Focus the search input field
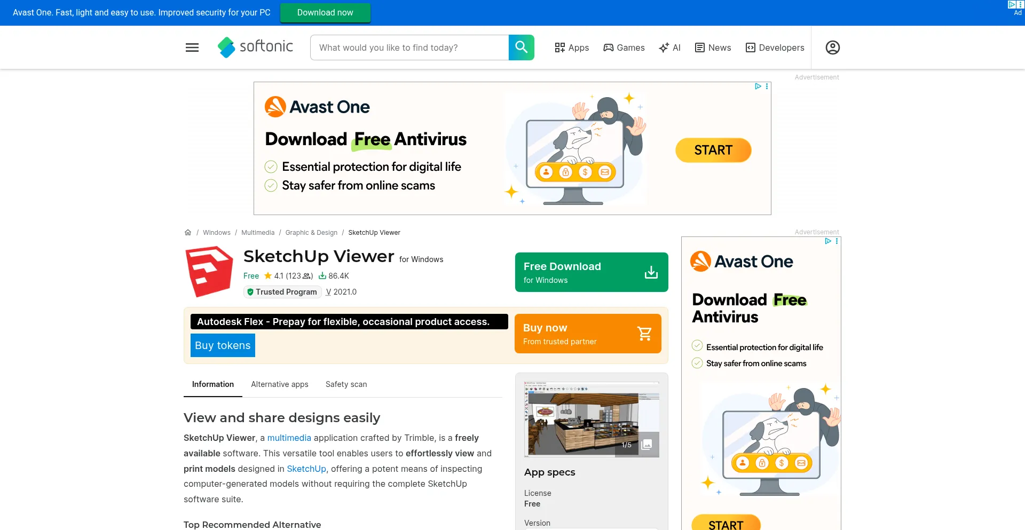 [409, 48]
